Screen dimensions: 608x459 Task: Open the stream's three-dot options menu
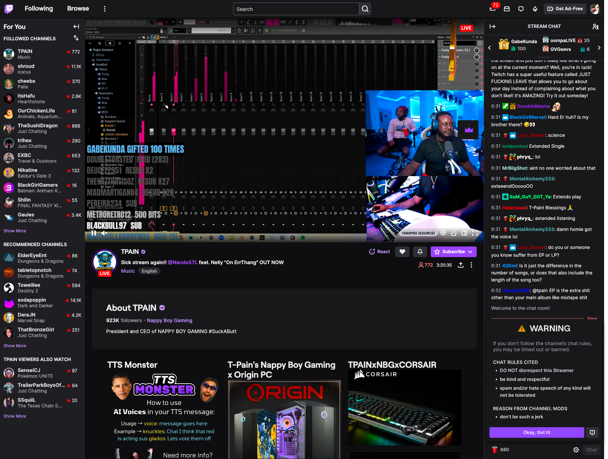[471, 265]
